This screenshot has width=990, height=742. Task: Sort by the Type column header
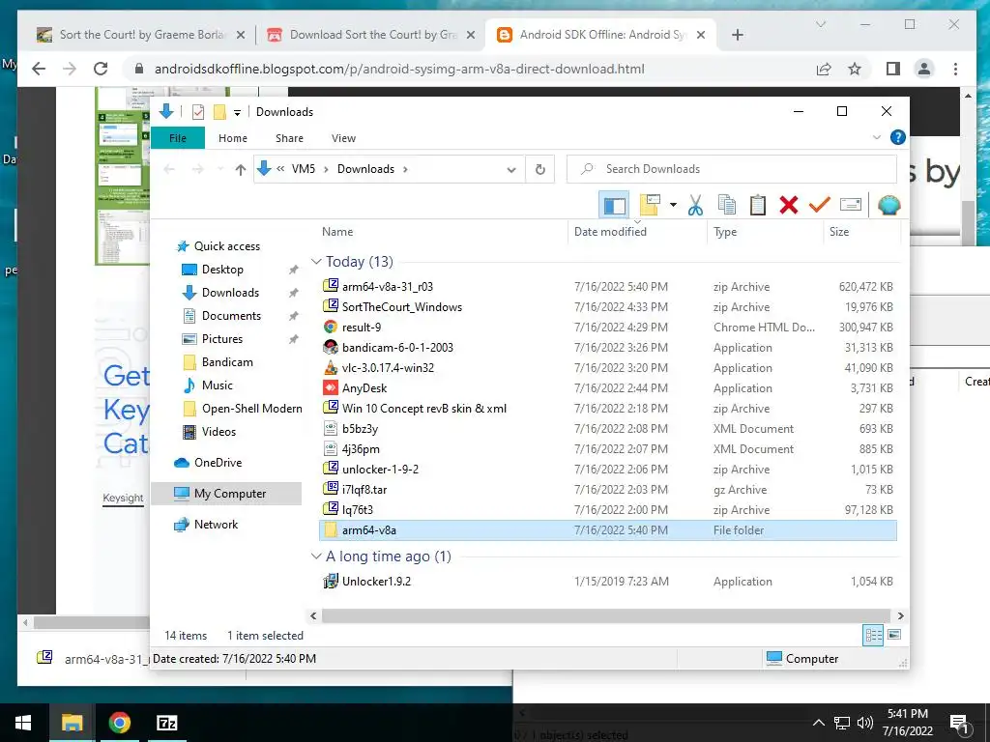[725, 232]
